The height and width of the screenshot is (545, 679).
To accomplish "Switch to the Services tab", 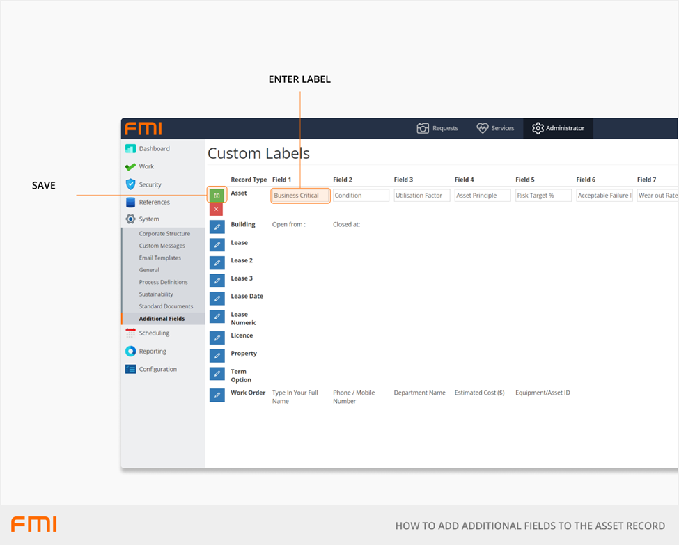I will coord(495,128).
